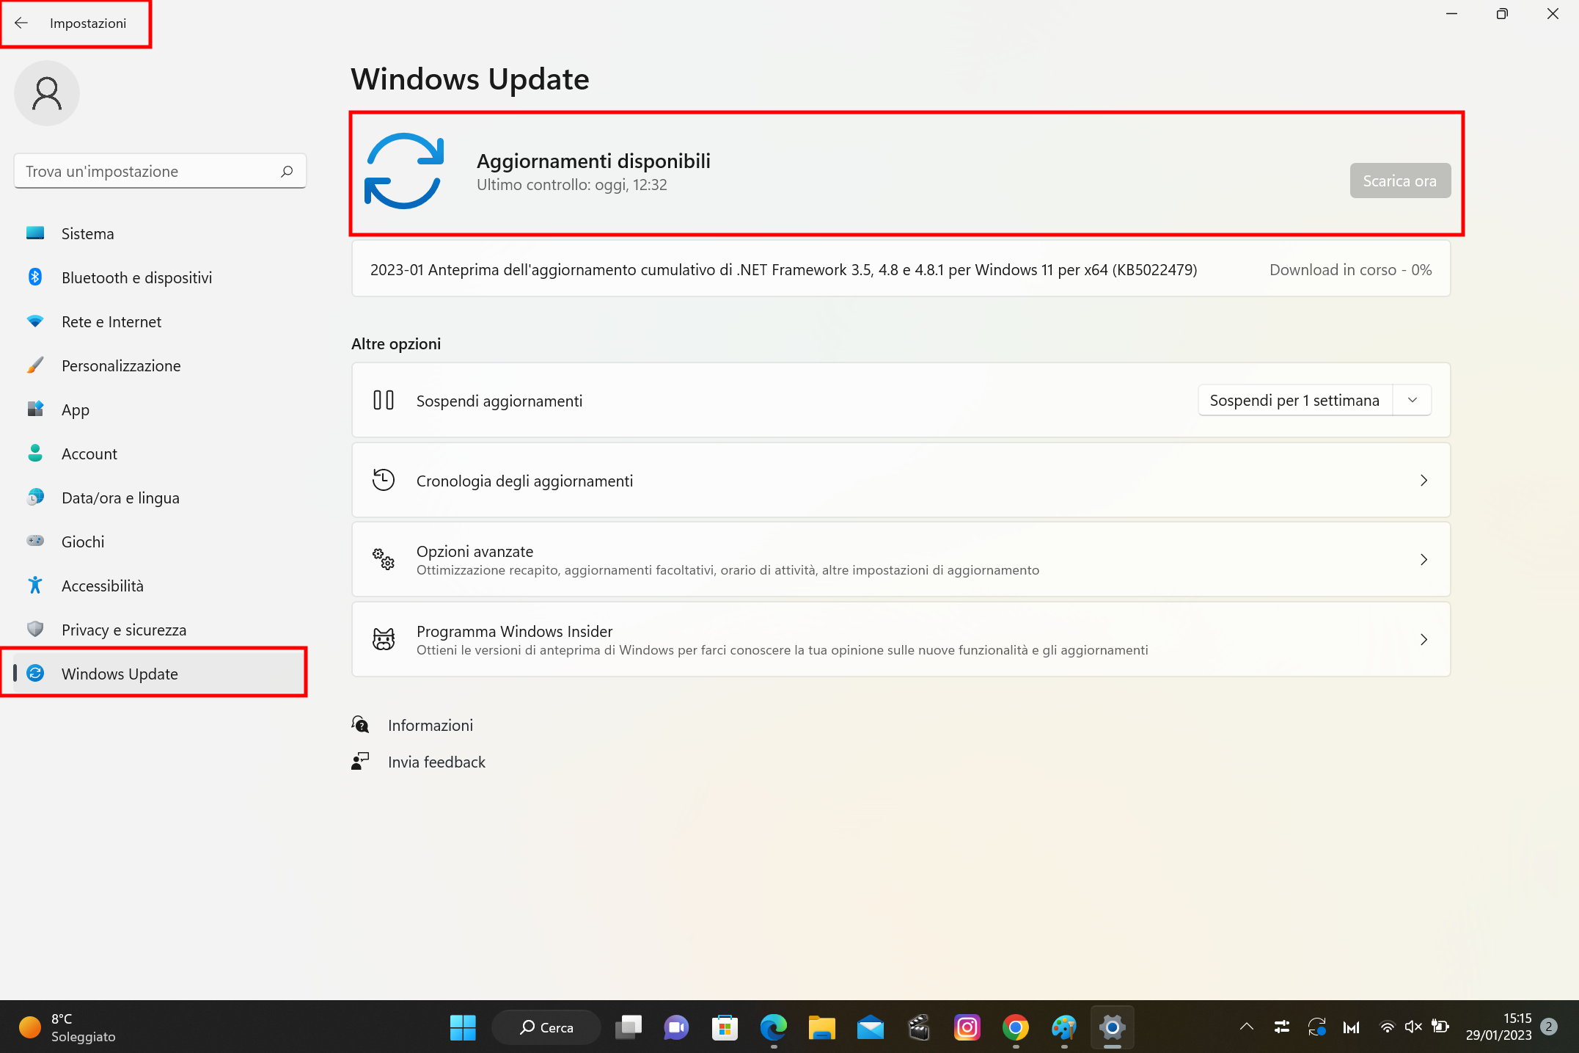This screenshot has width=1579, height=1053.
Task: Open Privacy e sicurezza section
Action: 123,630
